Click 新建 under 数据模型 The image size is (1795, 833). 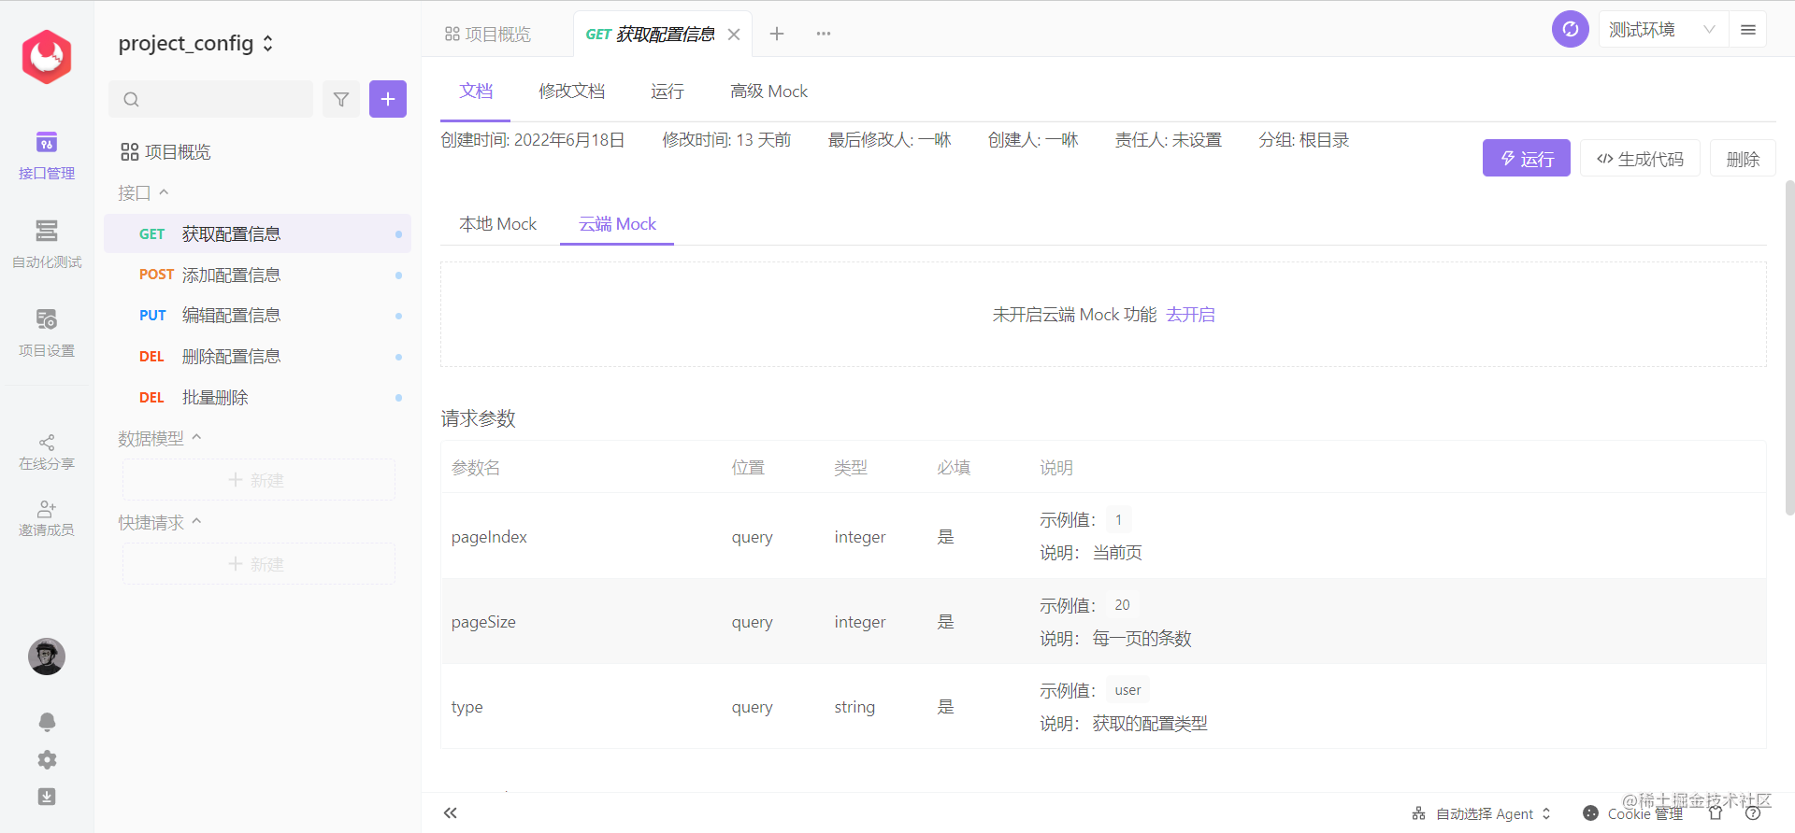(x=259, y=480)
